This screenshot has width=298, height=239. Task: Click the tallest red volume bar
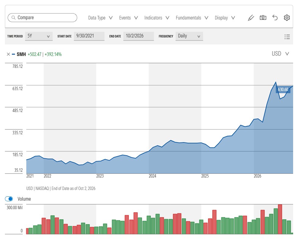point(280,219)
